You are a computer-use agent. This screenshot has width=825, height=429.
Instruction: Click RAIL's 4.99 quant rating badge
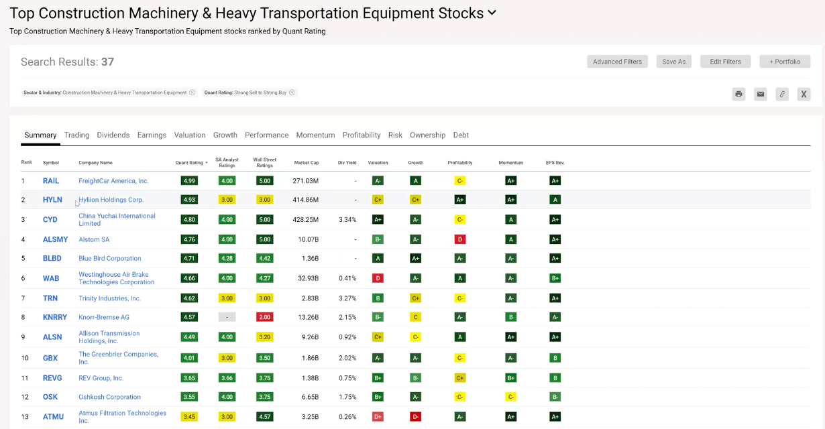coord(189,181)
